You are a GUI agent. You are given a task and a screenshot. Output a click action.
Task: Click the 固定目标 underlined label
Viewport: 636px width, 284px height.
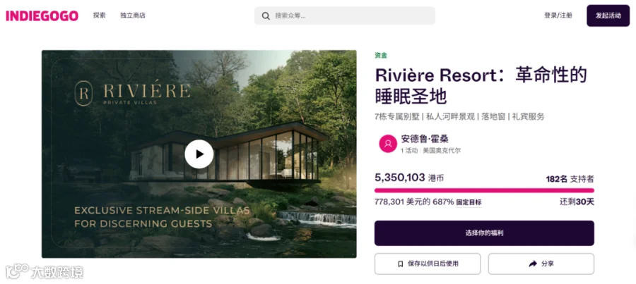[x=469, y=202]
